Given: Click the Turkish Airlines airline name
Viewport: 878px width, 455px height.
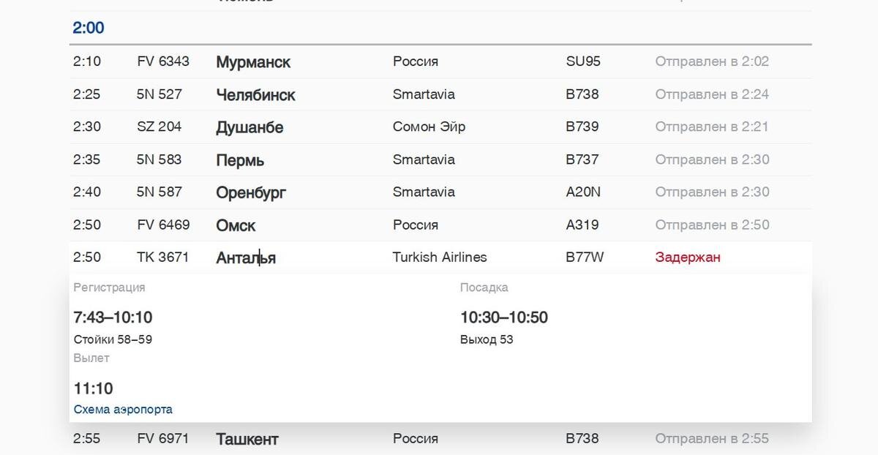Looking at the screenshot, I should (439, 257).
